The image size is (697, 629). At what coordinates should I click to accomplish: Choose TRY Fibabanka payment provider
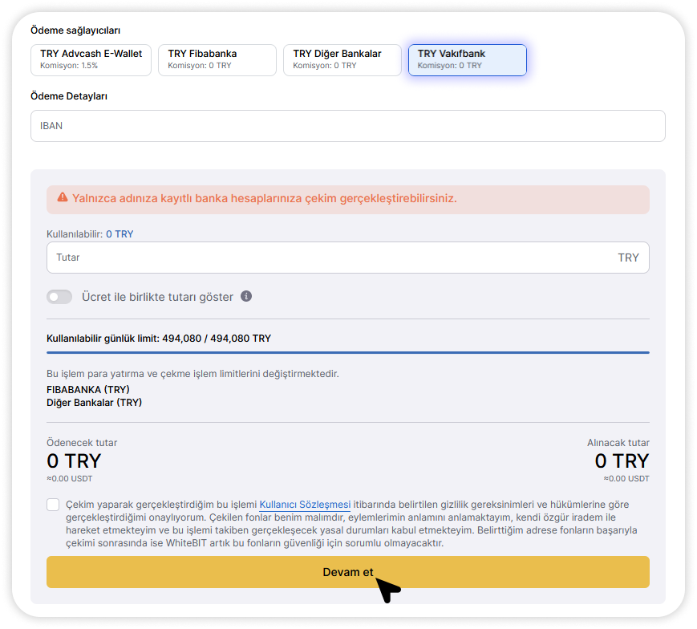pyautogui.click(x=217, y=60)
